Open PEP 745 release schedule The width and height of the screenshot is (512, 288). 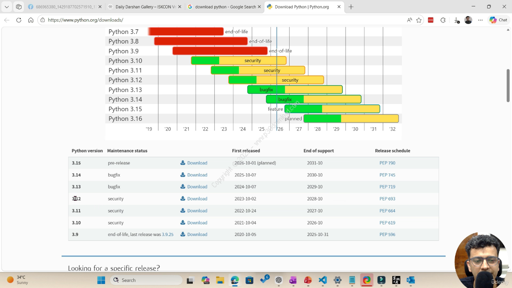point(387,175)
